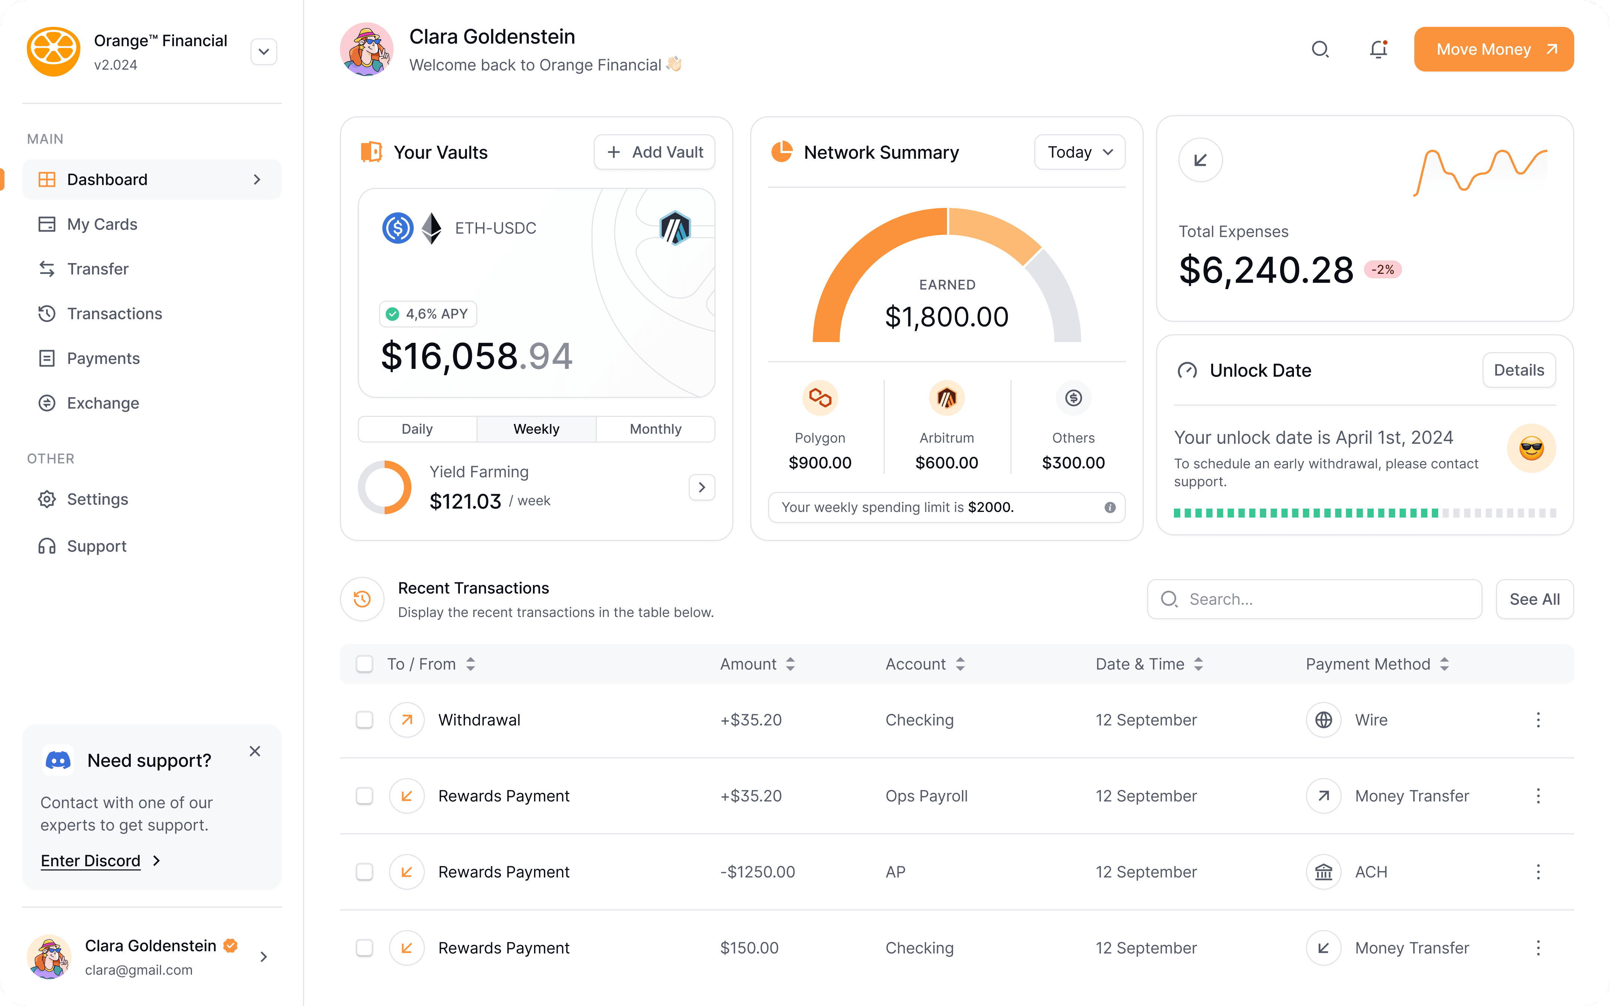
Task: Expand the Orange Financial workspace switcher
Action: (x=263, y=51)
